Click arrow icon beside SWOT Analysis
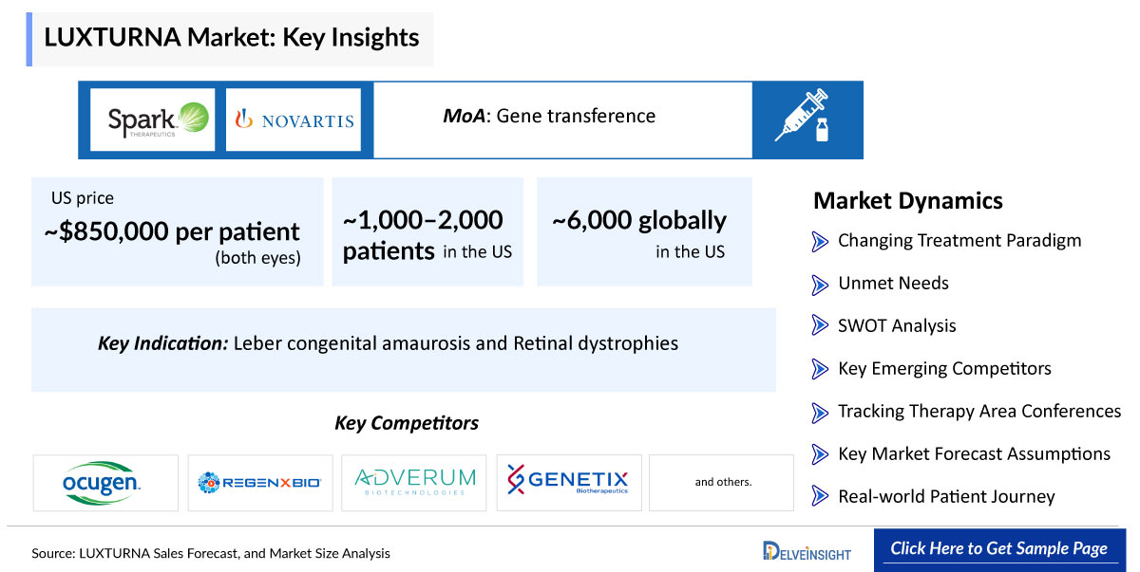 click(820, 325)
